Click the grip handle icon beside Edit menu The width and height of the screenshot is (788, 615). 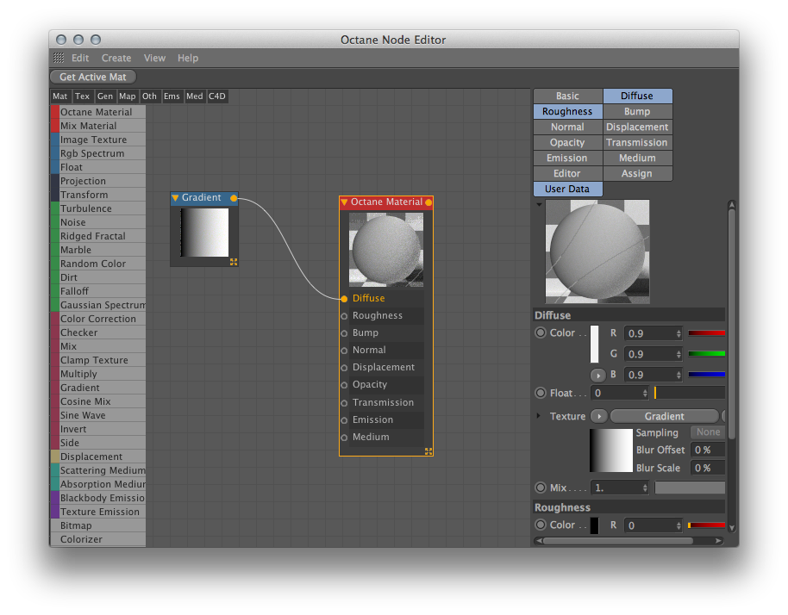pos(59,58)
